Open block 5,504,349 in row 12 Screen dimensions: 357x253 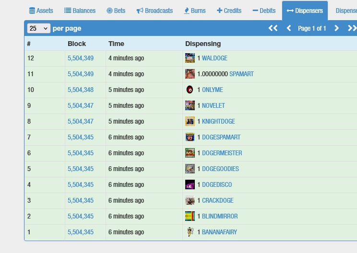click(x=81, y=58)
